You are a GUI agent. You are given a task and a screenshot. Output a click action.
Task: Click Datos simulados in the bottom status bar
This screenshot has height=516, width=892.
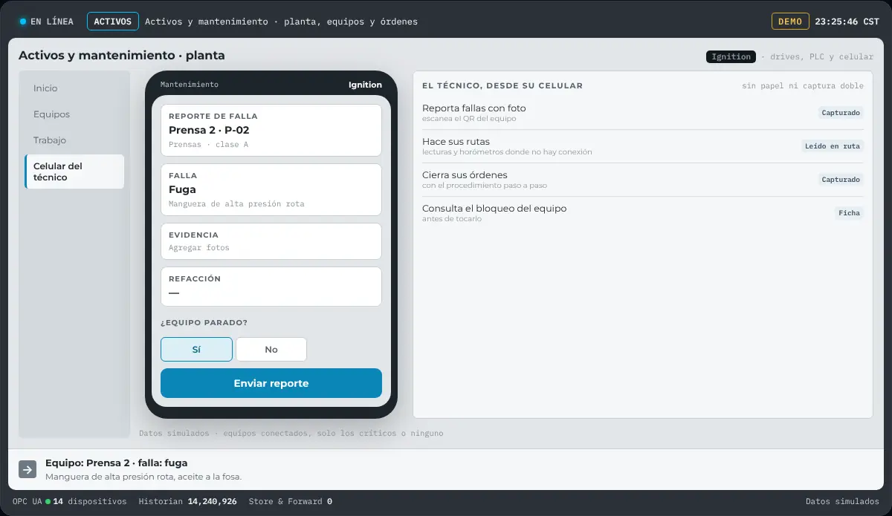(x=842, y=502)
